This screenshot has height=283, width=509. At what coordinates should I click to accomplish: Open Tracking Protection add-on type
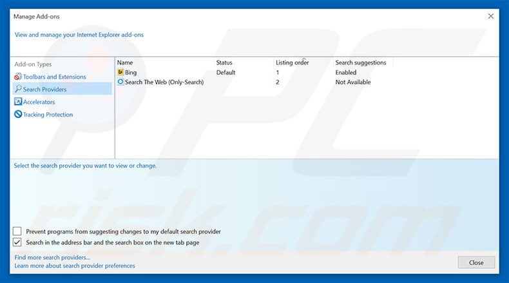point(48,114)
